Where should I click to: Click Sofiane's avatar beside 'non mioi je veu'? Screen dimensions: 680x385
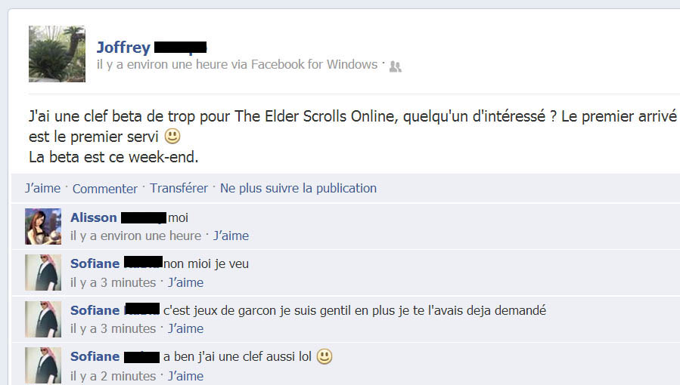tap(43, 273)
